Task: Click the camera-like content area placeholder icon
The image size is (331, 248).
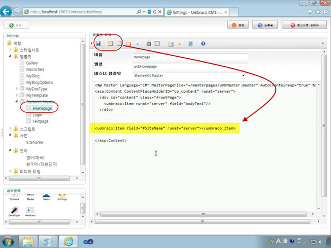Action: click(x=149, y=43)
